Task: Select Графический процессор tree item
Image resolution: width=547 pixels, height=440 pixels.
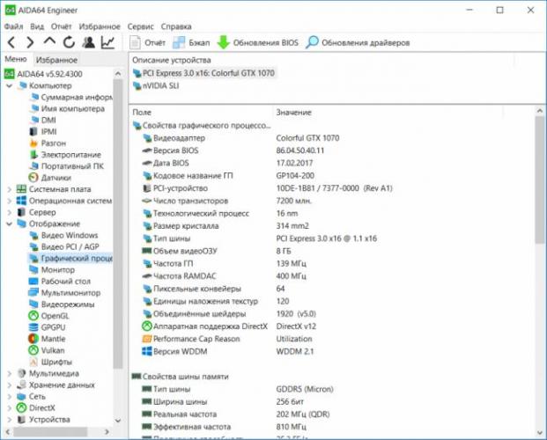Action: [70, 259]
